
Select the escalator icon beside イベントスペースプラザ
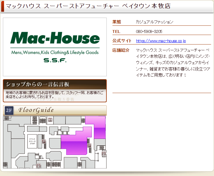point(44,141)
